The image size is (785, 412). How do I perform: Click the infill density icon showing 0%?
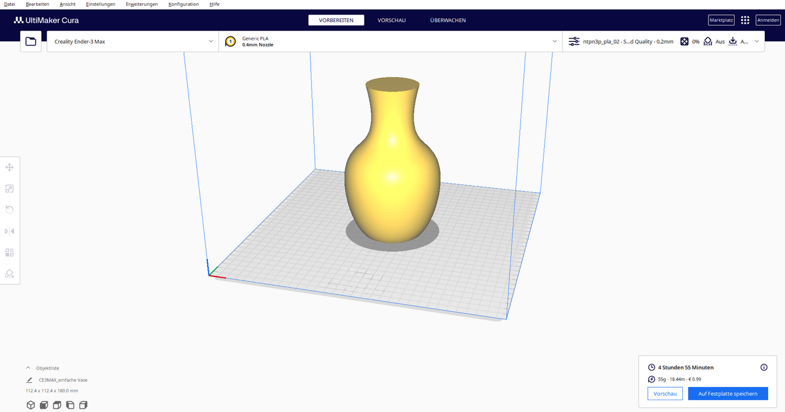pos(685,41)
